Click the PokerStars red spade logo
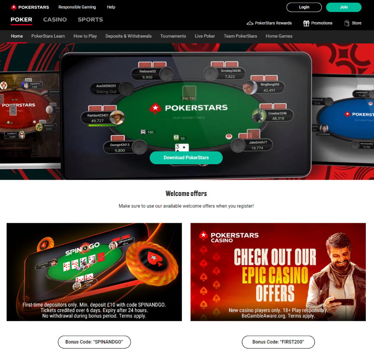 pos(14,7)
